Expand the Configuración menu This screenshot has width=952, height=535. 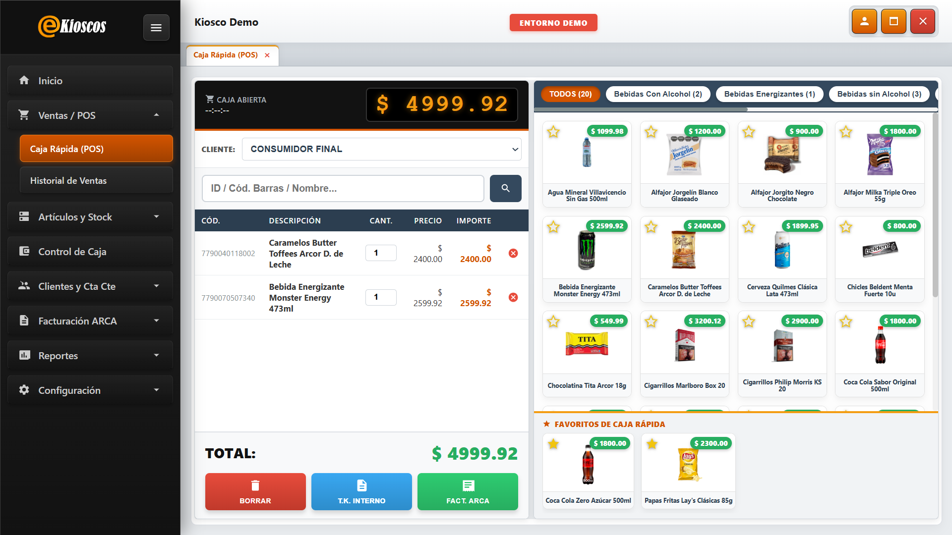156,390
